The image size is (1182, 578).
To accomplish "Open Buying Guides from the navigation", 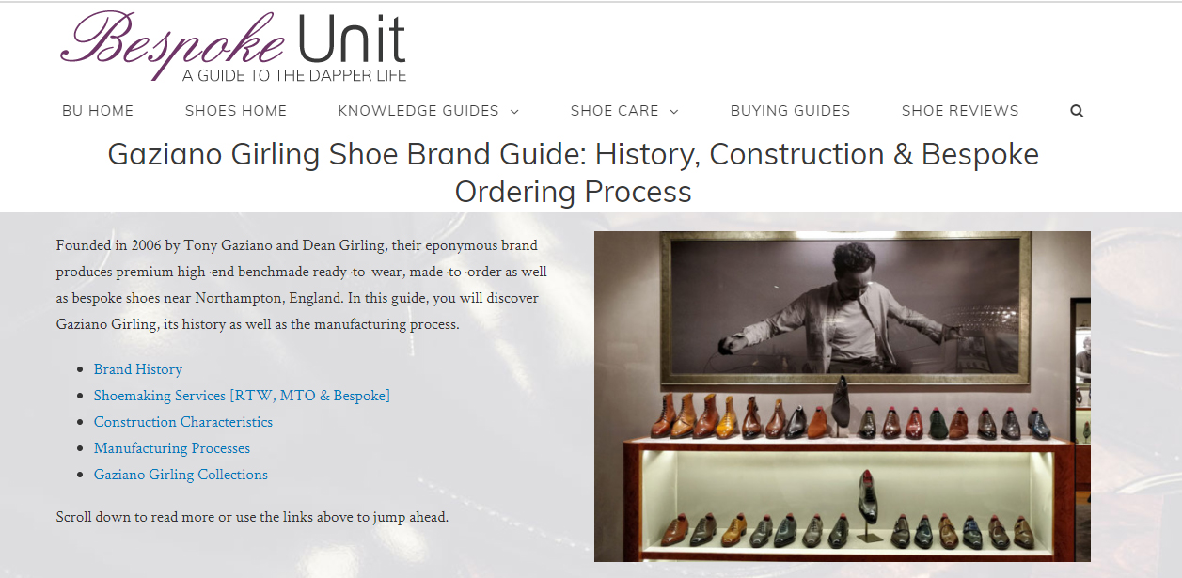I will tap(790, 111).
